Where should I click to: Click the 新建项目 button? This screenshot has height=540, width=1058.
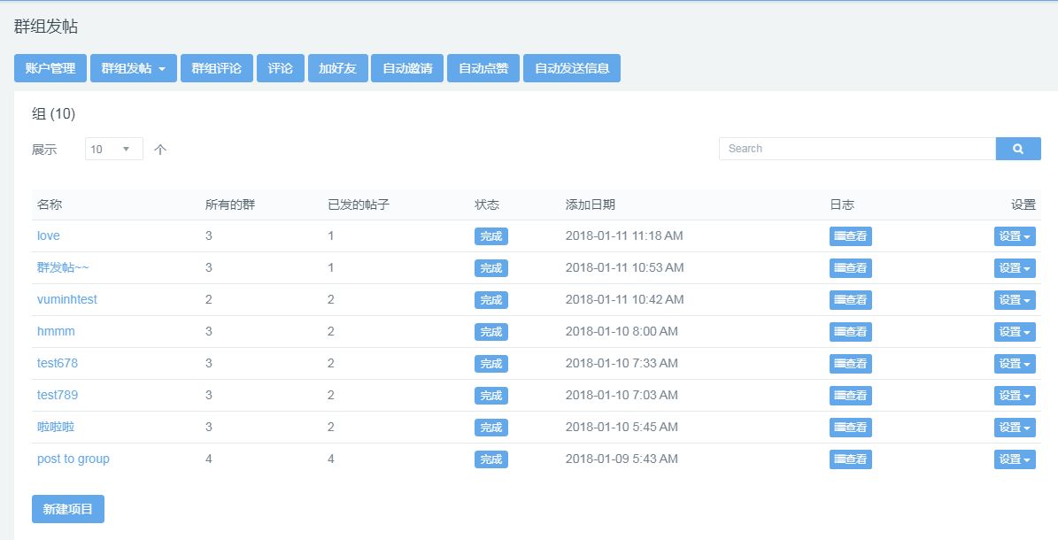coord(68,509)
